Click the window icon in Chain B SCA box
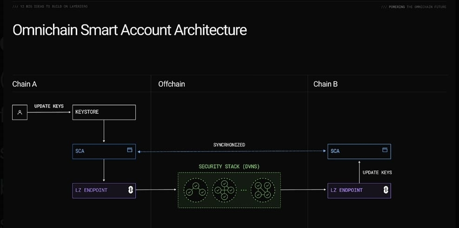 point(385,150)
